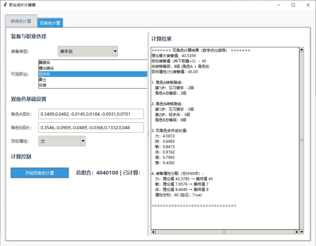
Task: Select 曙光骑兵 in the job list
Action: coord(93,68)
